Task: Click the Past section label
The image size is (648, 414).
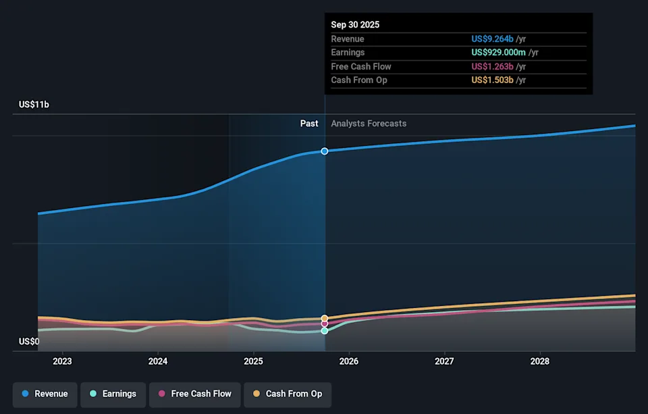Action: (309, 124)
